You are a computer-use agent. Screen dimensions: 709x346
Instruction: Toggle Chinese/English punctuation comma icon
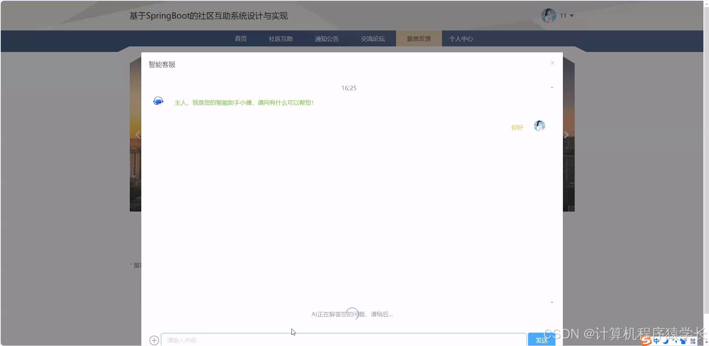[x=676, y=341]
